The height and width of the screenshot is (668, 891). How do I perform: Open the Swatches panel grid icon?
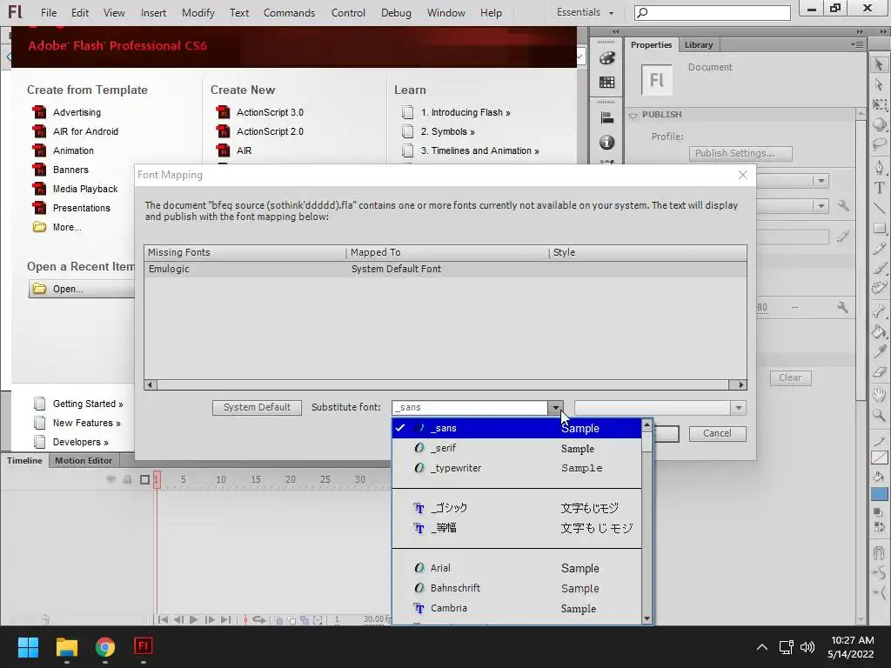tap(606, 83)
